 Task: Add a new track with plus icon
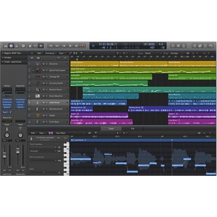(x=32, y=58)
